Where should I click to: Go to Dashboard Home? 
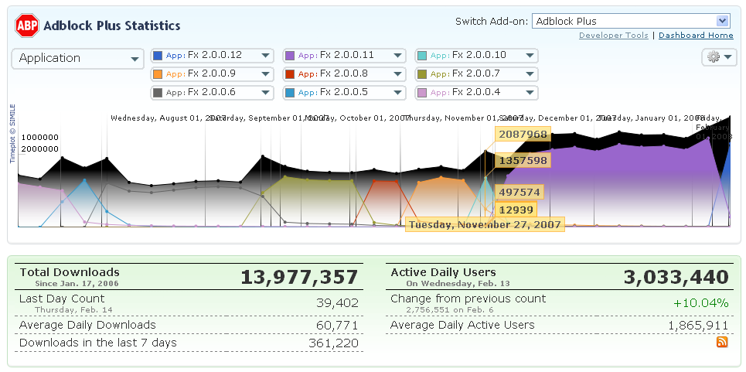[x=696, y=36]
